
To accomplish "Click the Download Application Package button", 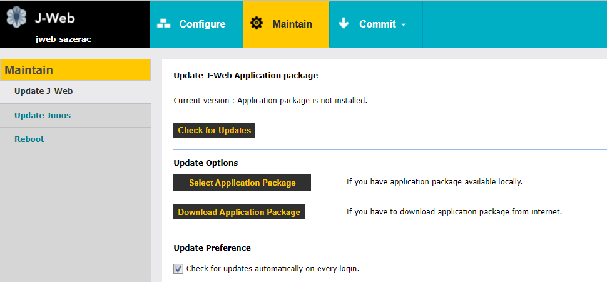I will coord(239,212).
